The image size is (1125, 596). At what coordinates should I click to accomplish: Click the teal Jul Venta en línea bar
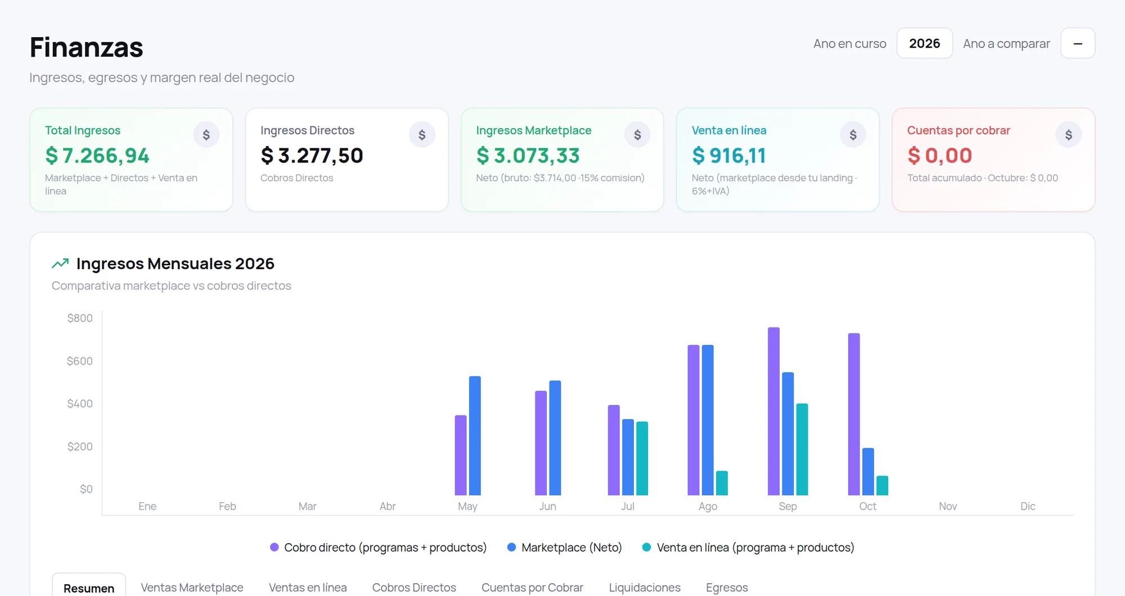click(x=642, y=458)
